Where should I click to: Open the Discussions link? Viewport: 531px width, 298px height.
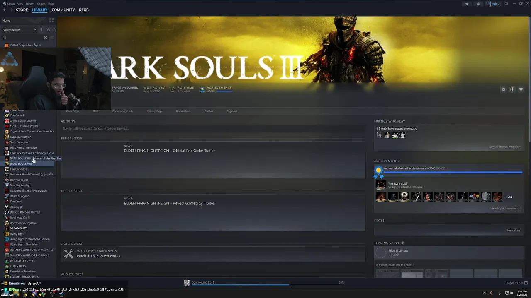click(183, 111)
